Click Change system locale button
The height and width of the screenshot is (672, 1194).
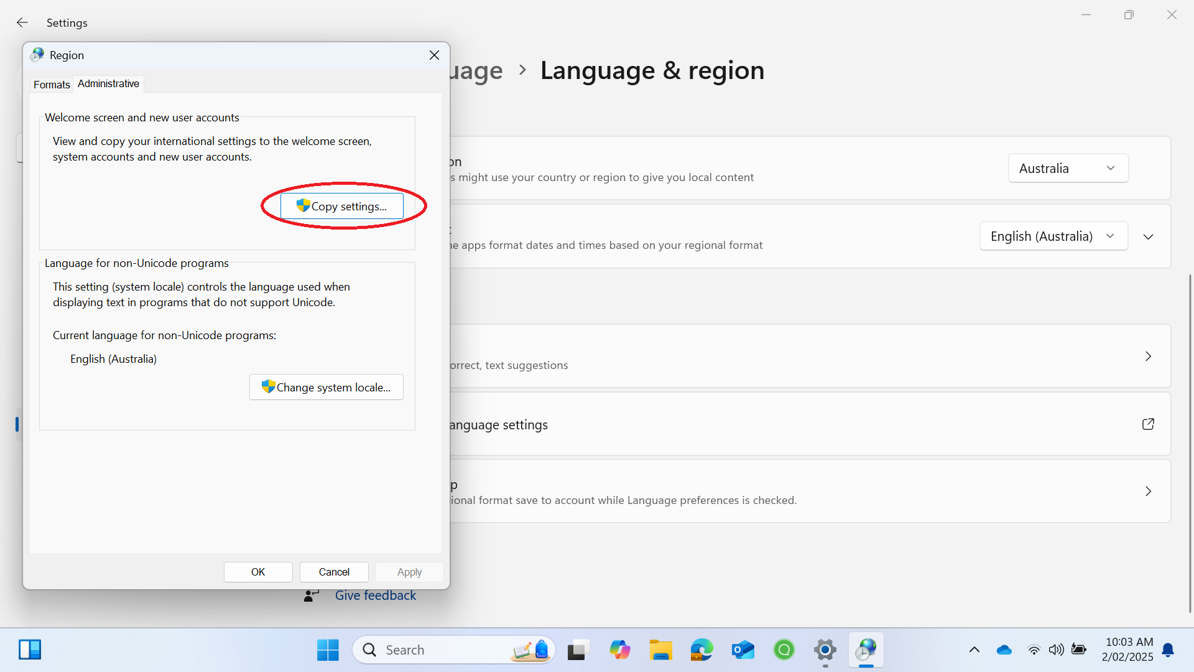click(x=326, y=387)
